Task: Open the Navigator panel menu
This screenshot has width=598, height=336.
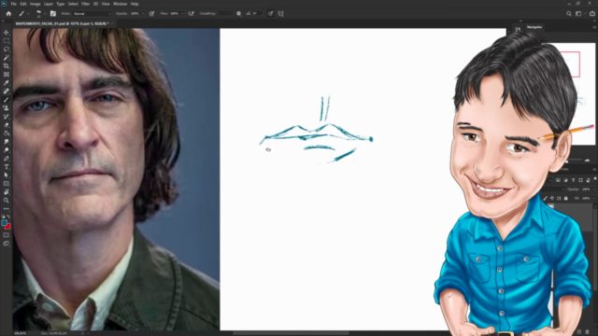Action: coord(594,27)
